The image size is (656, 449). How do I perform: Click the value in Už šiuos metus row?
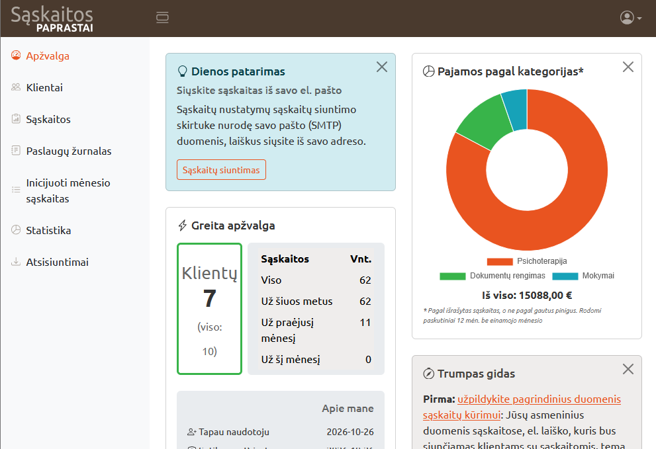click(x=365, y=302)
